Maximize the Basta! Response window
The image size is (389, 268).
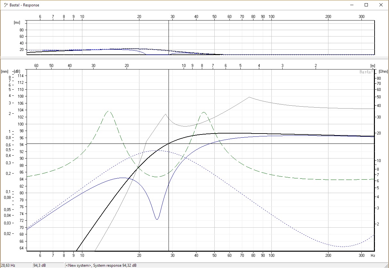[366, 5]
